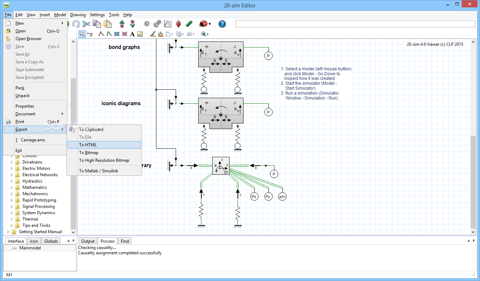Click the Go Up green-arrow icon
Screen dimensions: 480x281
point(122,24)
